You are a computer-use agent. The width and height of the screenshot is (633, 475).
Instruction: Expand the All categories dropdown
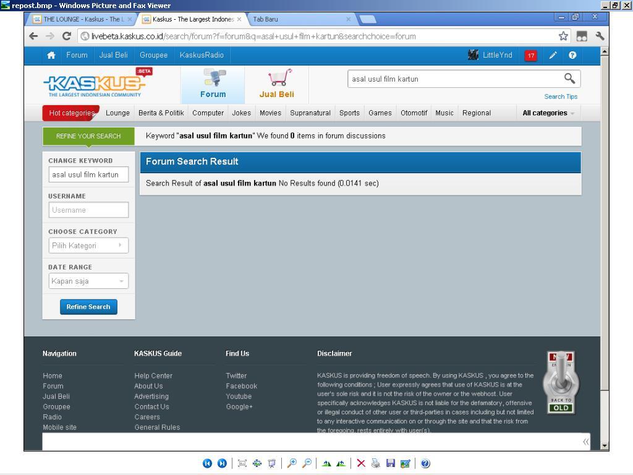(x=548, y=113)
